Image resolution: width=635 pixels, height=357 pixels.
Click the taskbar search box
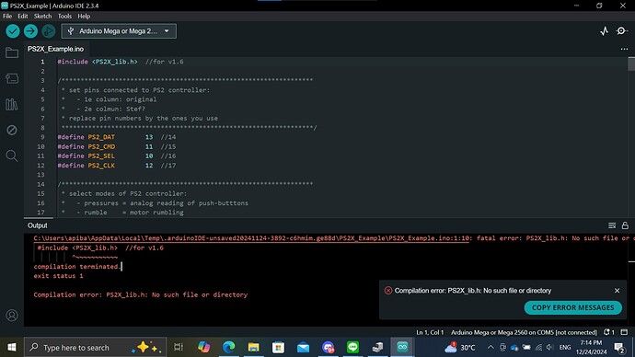tap(95, 347)
